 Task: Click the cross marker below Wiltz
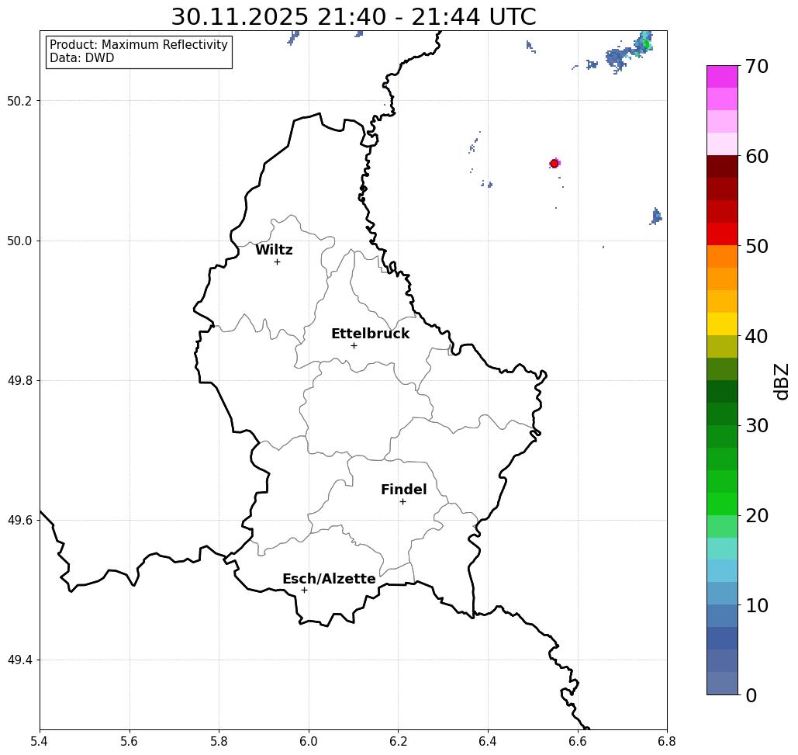click(278, 261)
